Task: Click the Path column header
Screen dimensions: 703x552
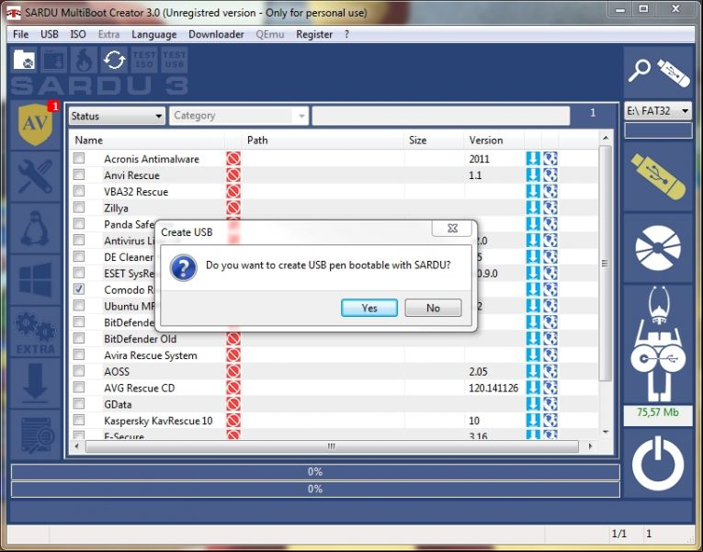Action: click(323, 141)
